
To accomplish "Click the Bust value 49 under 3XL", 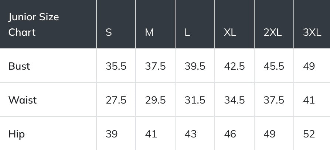I will point(309,66).
